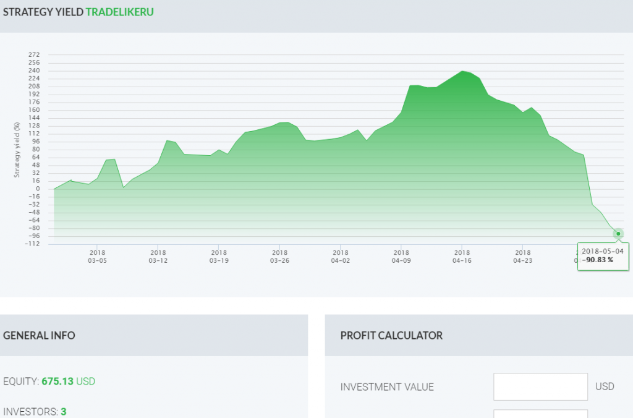Click the GENERAL INFO heading
The height and width of the screenshot is (418, 633).
(x=39, y=336)
